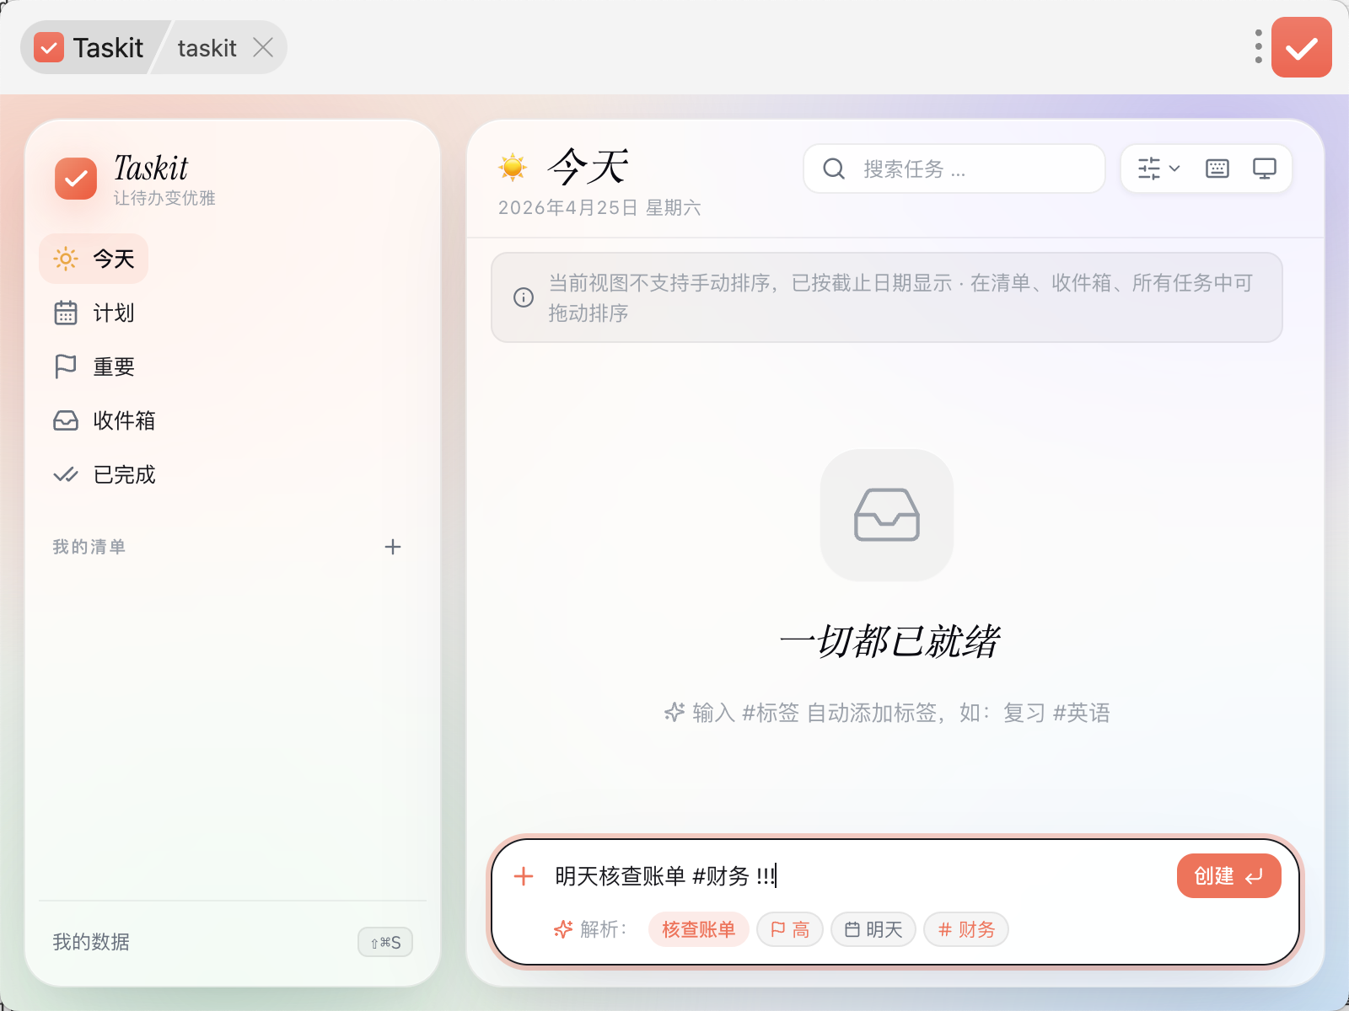The height and width of the screenshot is (1011, 1349).
Task: Click the monitor display icon
Action: 1265,168
